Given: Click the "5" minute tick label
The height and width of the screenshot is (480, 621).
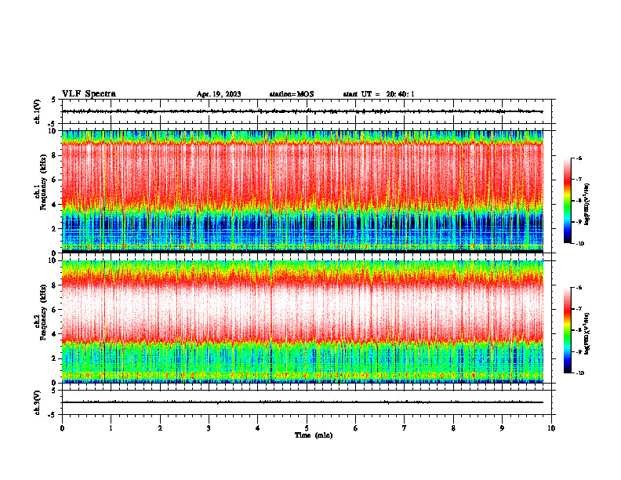Looking at the screenshot, I should tap(307, 428).
